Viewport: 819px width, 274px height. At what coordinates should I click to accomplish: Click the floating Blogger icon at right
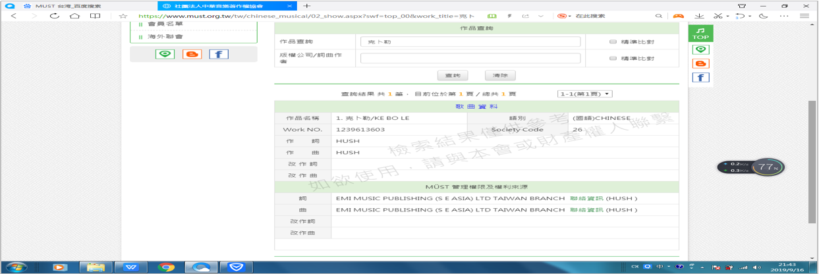[x=700, y=63]
